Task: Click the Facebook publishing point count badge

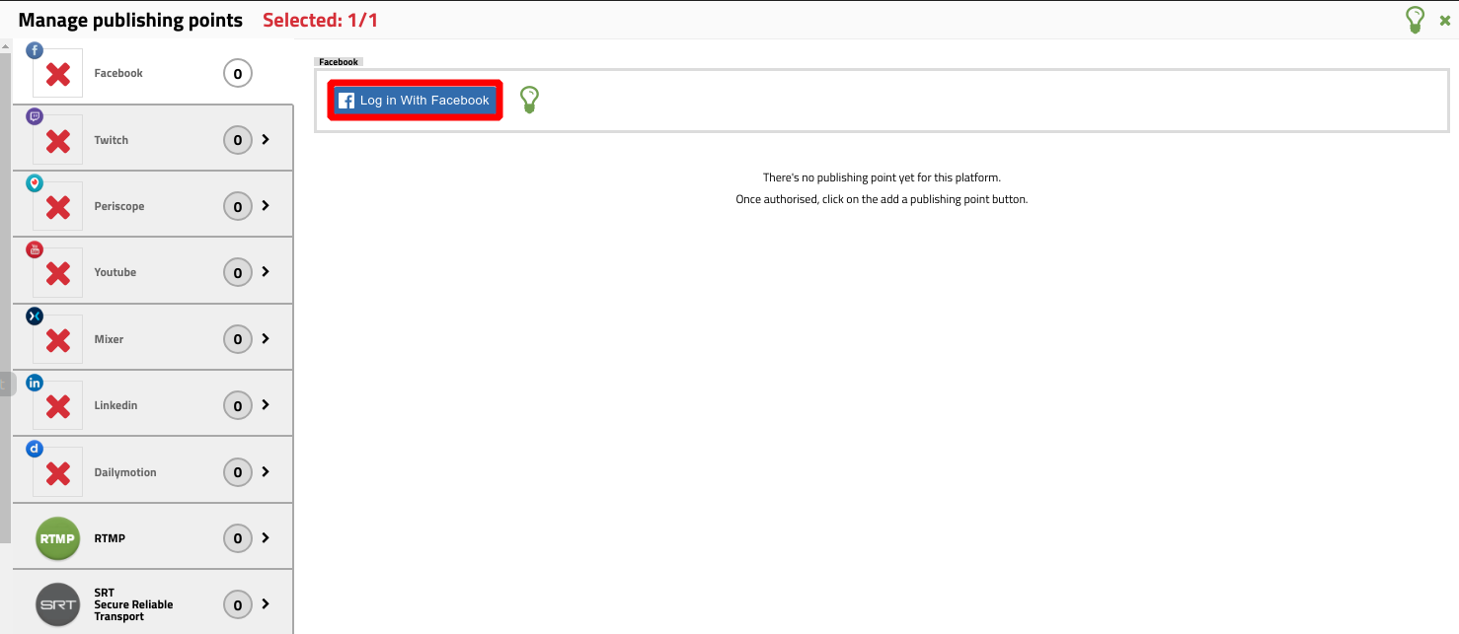Action: click(x=238, y=73)
